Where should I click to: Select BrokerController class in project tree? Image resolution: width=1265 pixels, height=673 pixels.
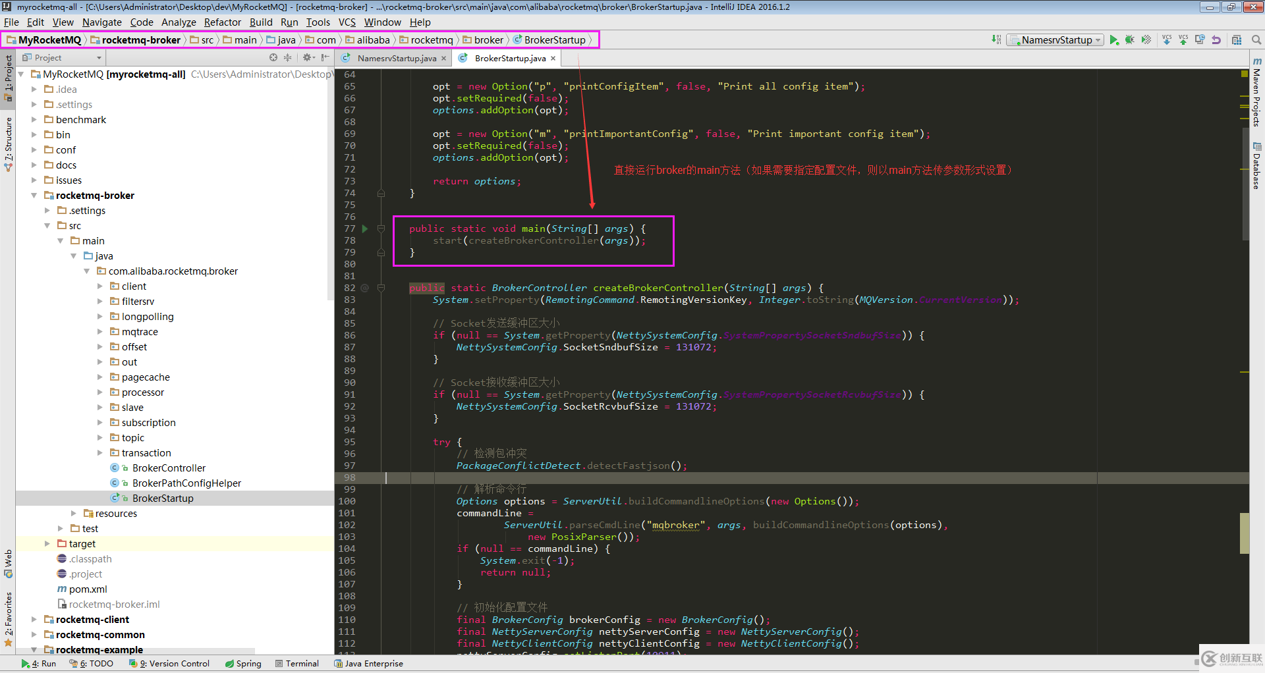(x=169, y=468)
